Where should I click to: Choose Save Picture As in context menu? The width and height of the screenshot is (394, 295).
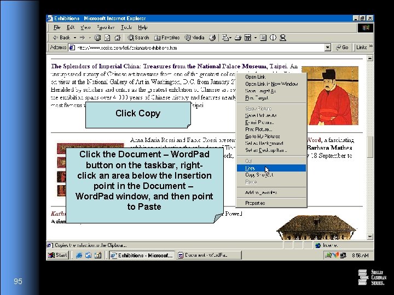point(271,116)
